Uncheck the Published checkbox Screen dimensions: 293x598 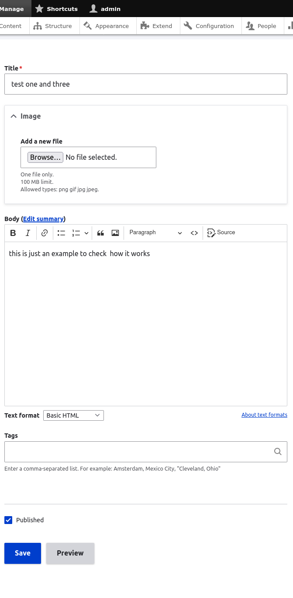tap(8, 520)
